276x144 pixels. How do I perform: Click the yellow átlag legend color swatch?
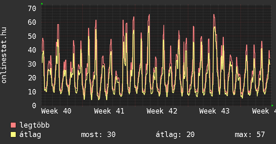coord(13,135)
